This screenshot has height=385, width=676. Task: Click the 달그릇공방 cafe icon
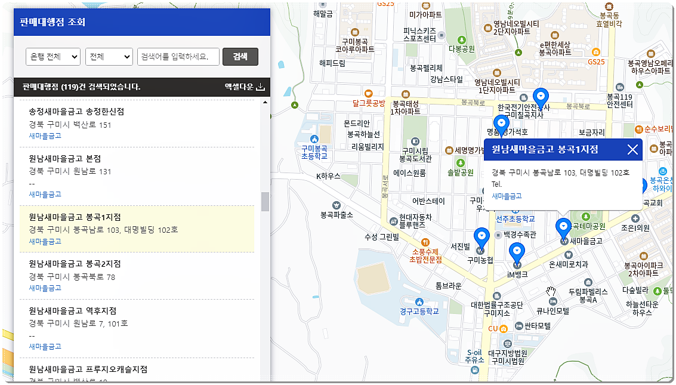[369, 93]
